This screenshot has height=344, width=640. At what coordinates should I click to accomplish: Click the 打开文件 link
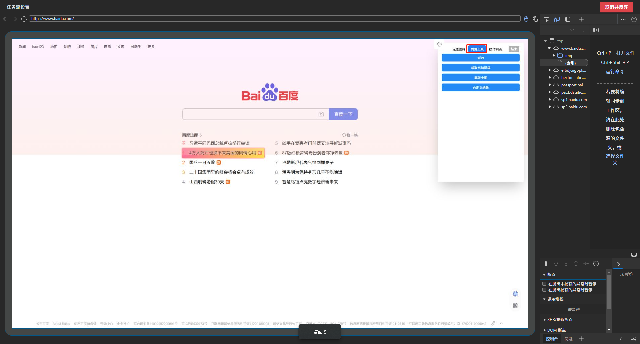click(625, 53)
